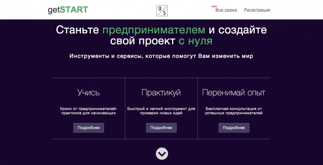The height and width of the screenshot is (165, 323).
Task: Click the green text с нуля
Action: tap(195, 41)
